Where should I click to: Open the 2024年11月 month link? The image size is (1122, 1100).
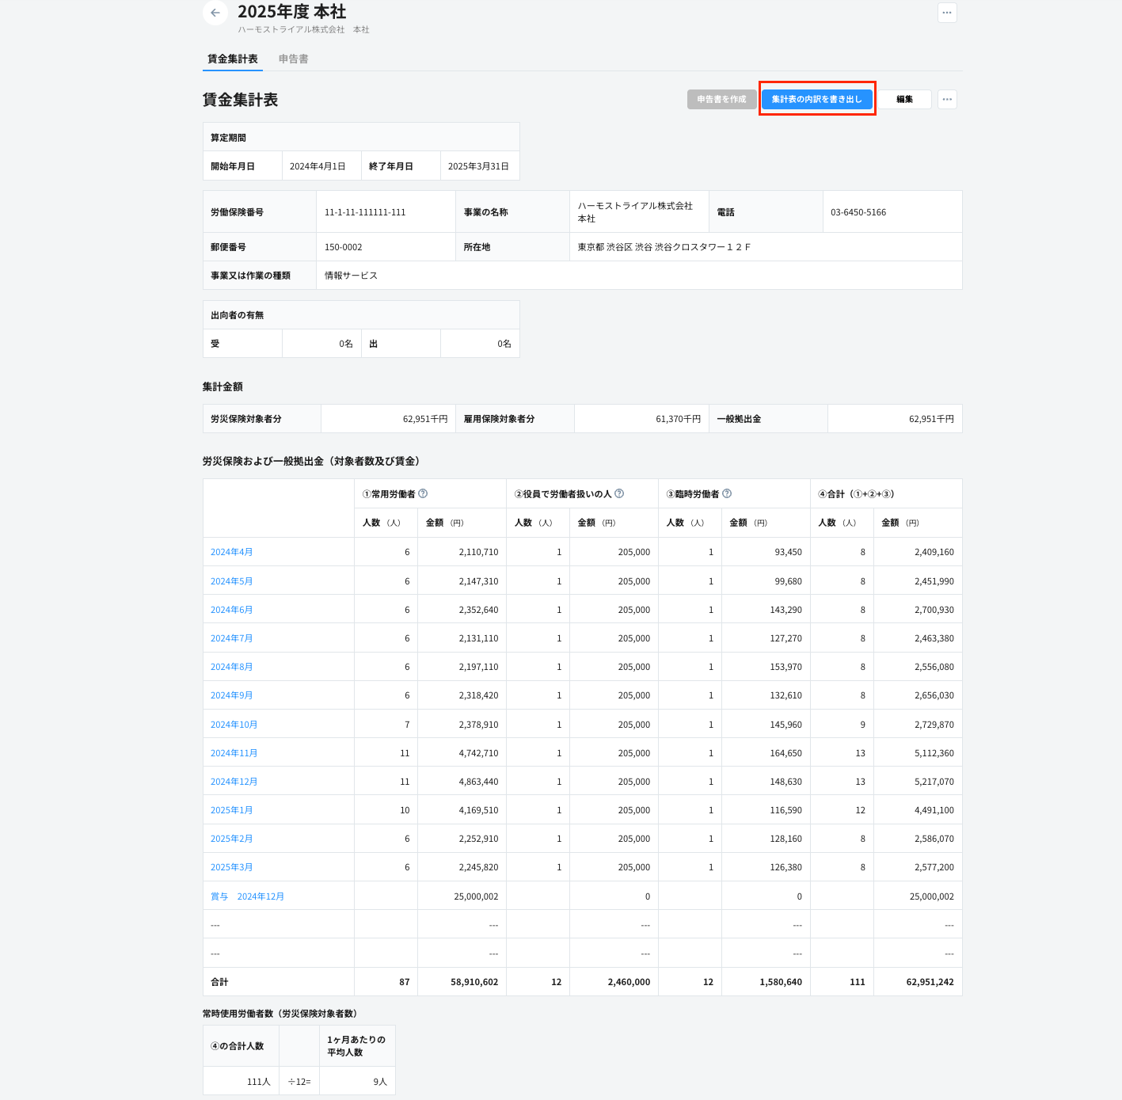pos(234,753)
